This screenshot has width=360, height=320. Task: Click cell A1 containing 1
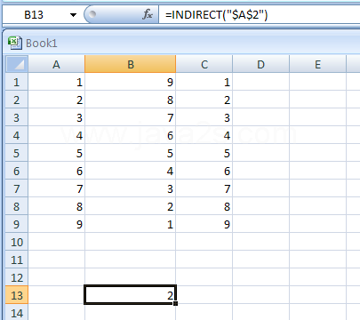[x=56, y=82]
